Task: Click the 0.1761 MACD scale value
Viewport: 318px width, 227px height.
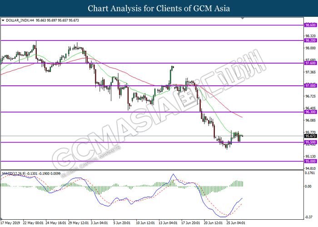Action: tap(310, 173)
